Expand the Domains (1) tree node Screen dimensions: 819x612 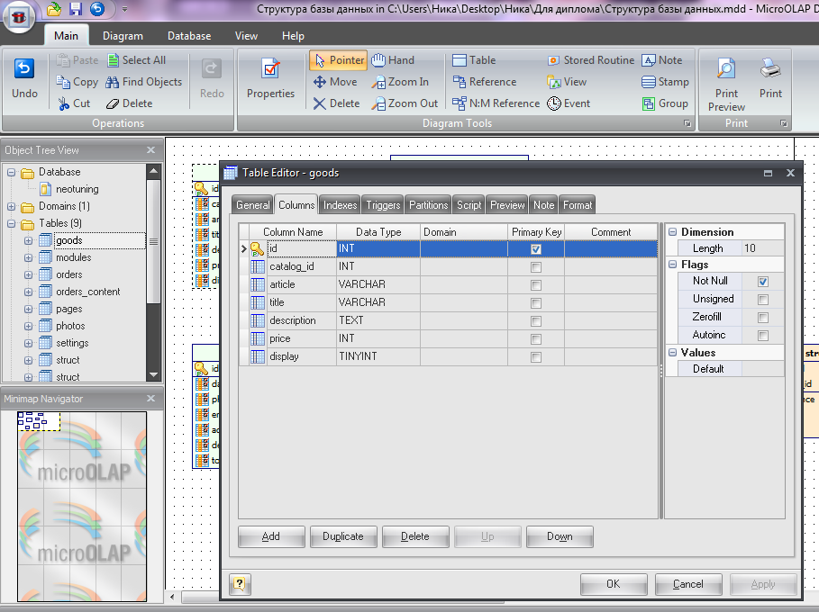click(11, 207)
